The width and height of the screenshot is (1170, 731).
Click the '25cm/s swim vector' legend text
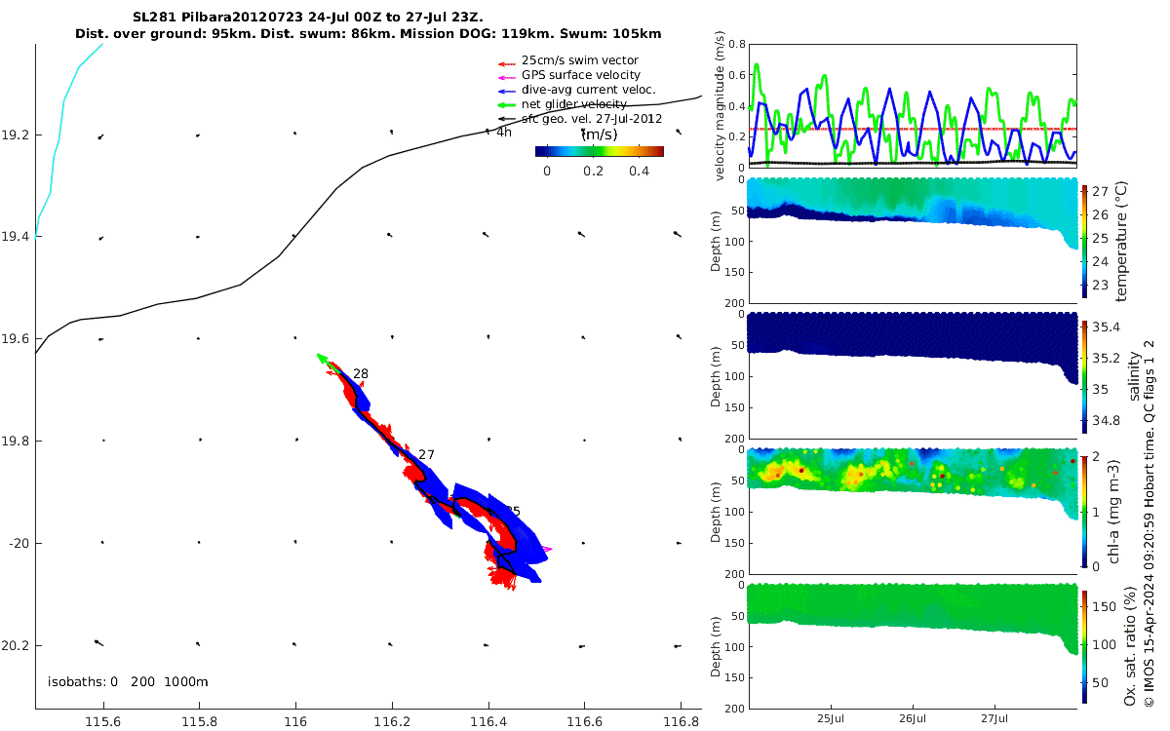tap(580, 60)
